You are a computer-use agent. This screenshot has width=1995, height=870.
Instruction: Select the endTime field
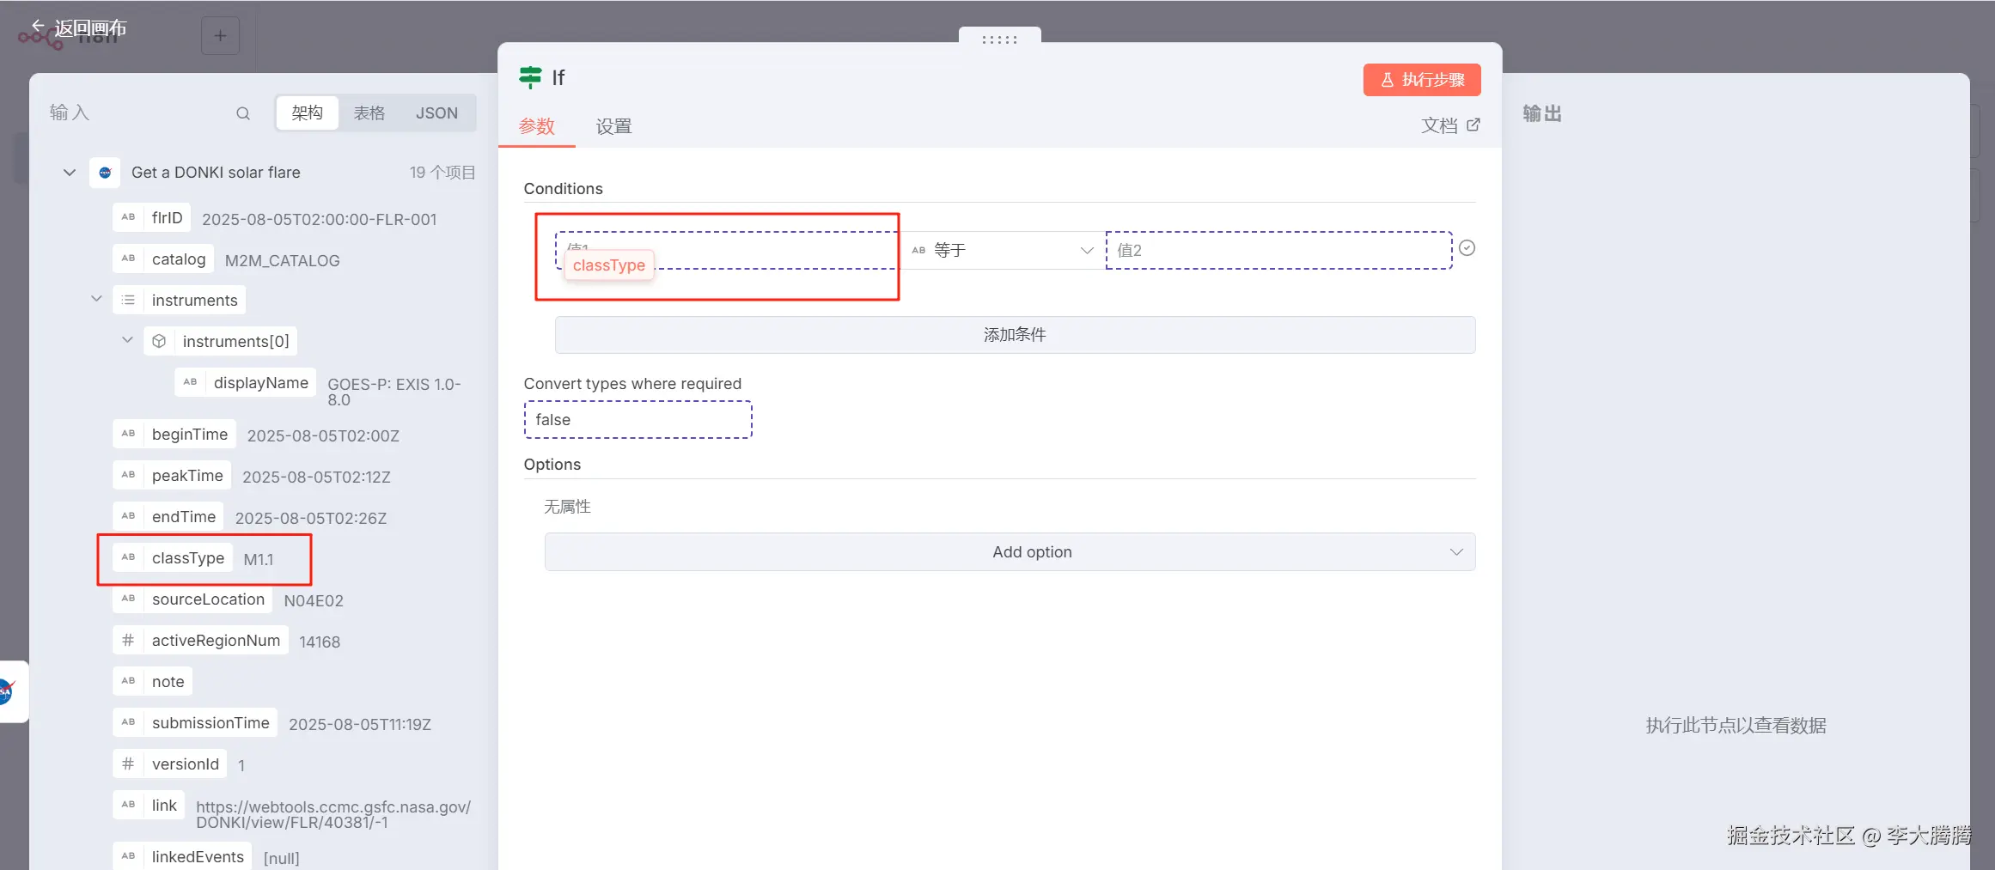pos(168,517)
